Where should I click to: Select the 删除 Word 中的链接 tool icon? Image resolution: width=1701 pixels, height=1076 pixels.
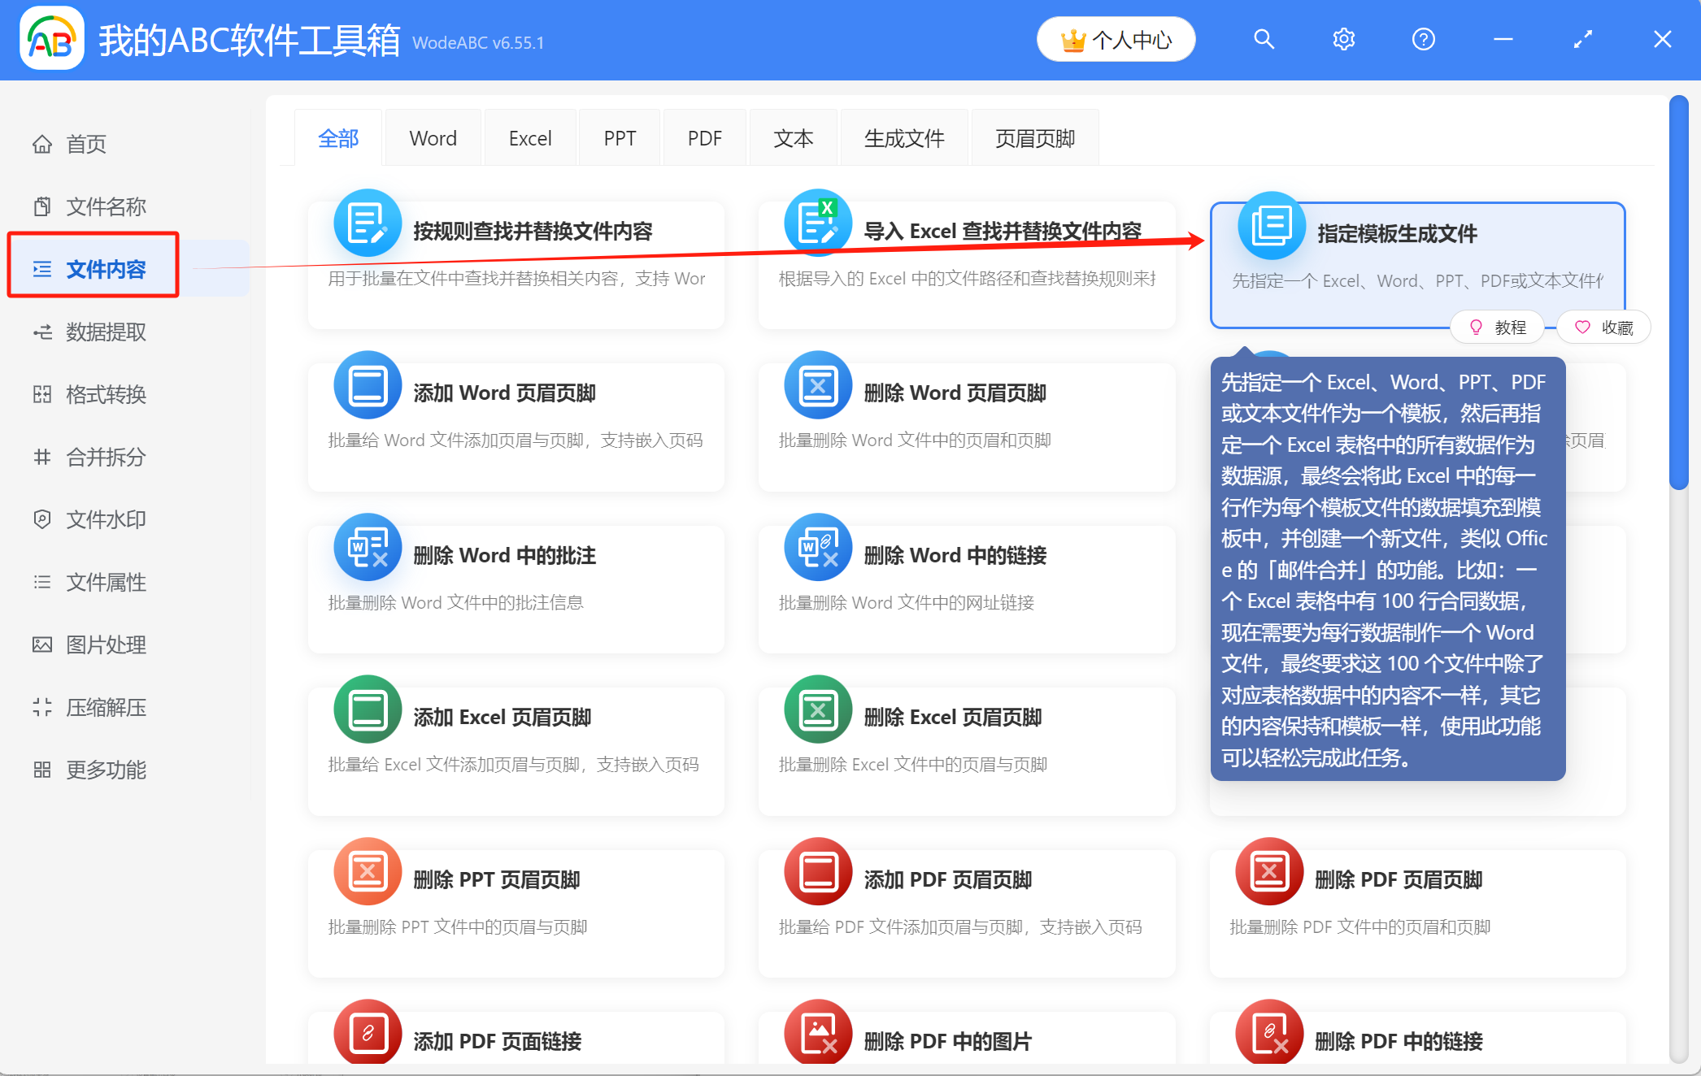pyautogui.click(x=818, y=548)
